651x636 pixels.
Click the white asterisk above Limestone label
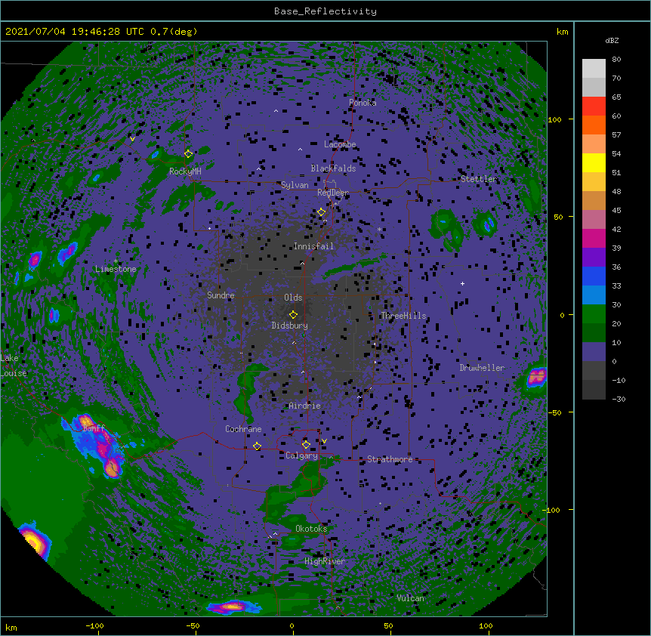(x=116, y=261)
